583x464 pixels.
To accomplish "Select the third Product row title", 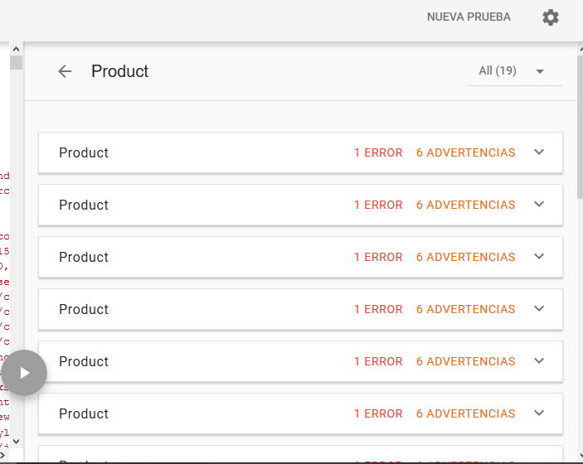I will tap(84, 258).
